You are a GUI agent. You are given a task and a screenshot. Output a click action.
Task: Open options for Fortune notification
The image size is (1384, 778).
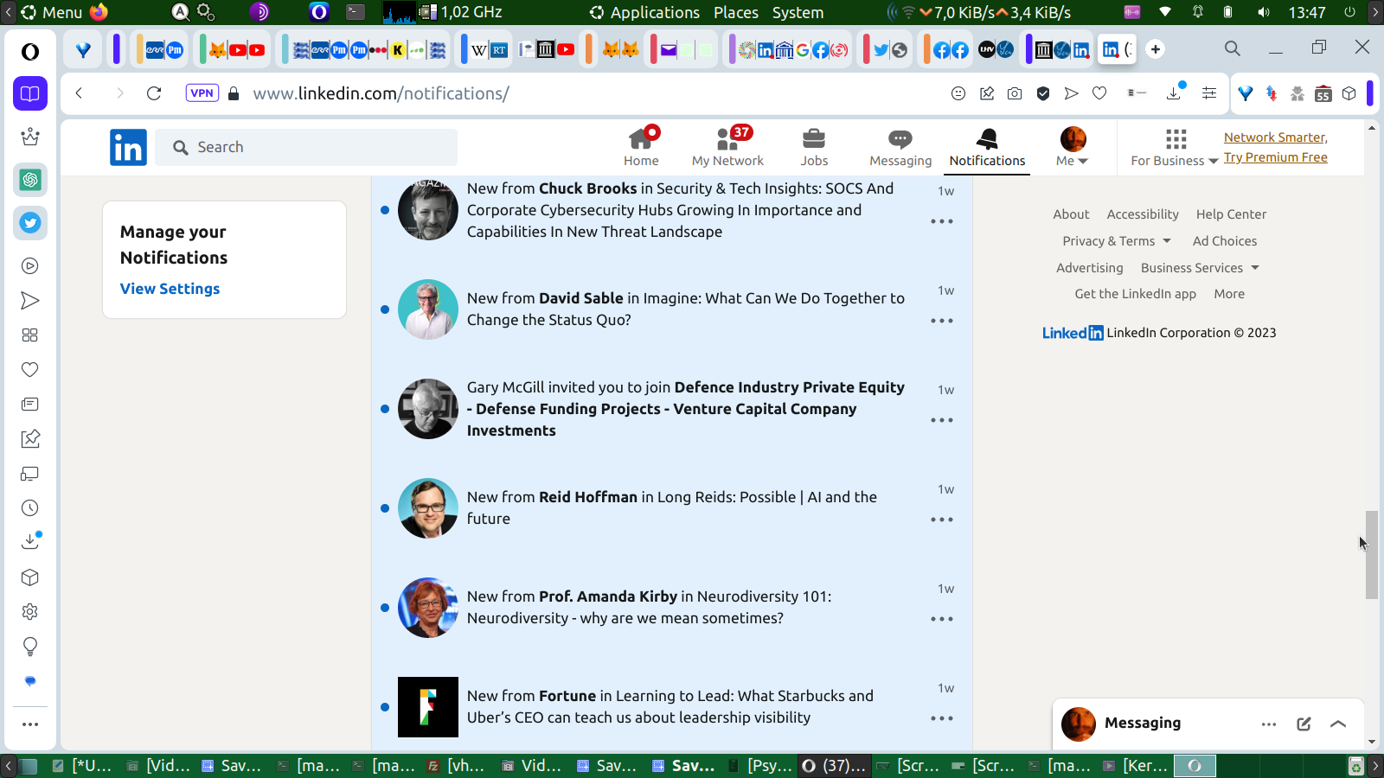click(x=942, y=718)
